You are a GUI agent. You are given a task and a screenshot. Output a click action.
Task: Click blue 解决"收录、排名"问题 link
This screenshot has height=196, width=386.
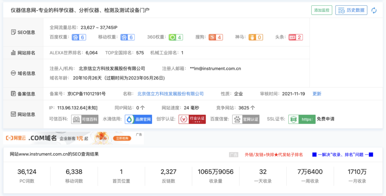click(343, 155)
